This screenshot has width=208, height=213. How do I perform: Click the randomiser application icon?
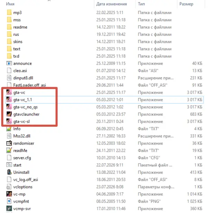click(x=9, y=143)
